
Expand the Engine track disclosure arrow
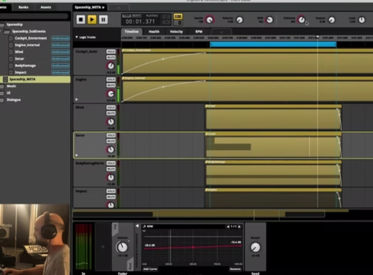[77, 99]
